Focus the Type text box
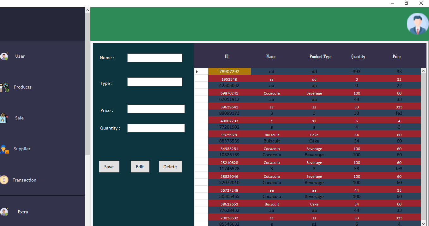Image resolution: width=429 pixels, height=226 pixels. 154,82
